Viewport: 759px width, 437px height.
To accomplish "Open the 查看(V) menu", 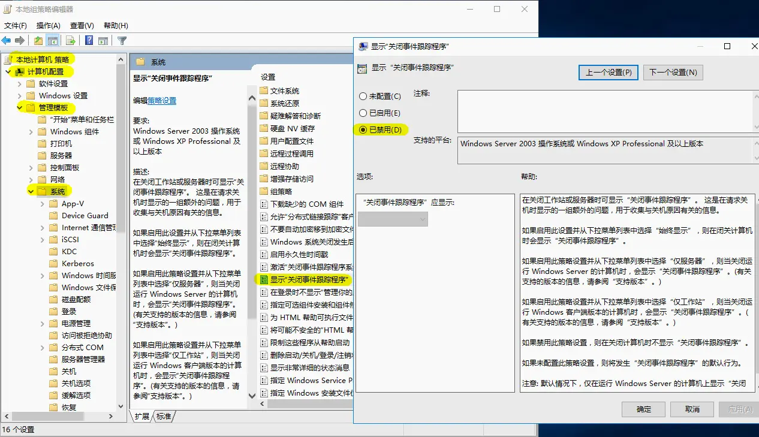I will (82, 25).
